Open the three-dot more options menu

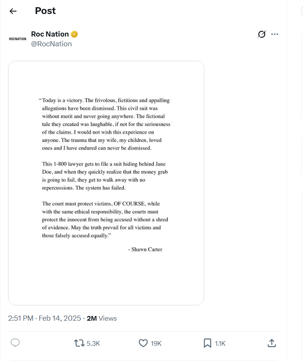click(275, 34)
